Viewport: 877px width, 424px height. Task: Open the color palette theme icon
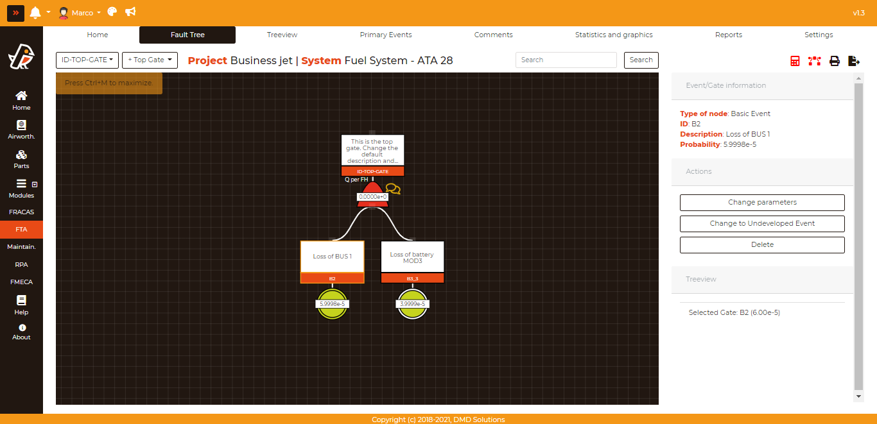coord(112,12)
